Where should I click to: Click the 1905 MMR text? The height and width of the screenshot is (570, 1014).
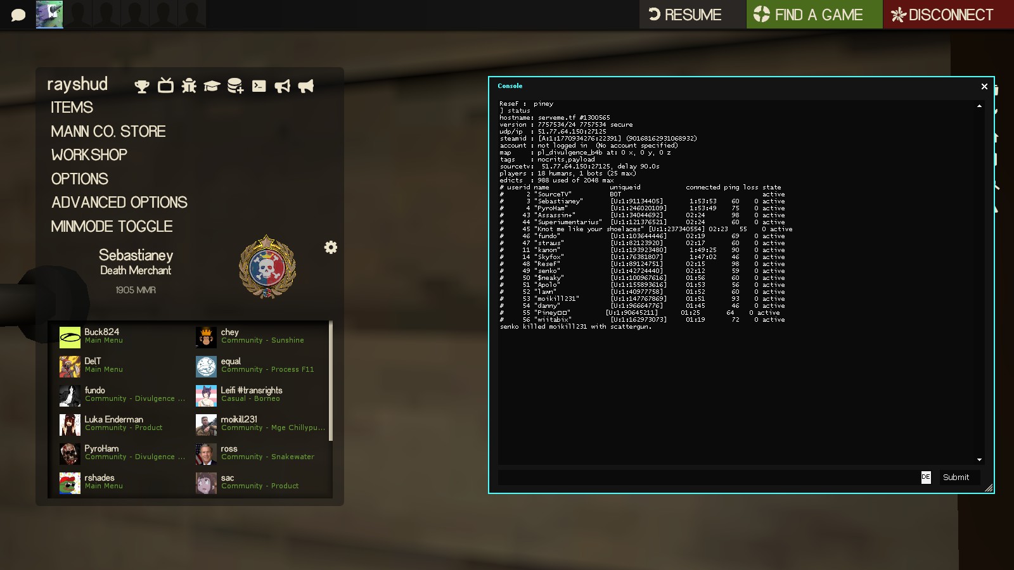[x=136, y=290]
